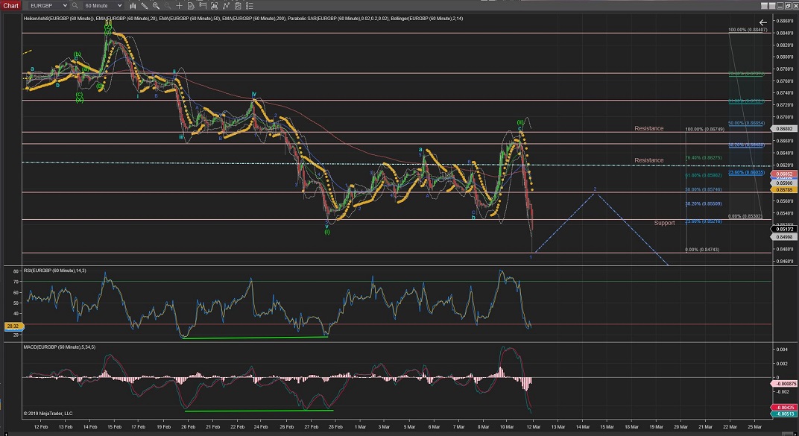
Task: Click the MACD teal value marker -0.00513
Action: [783, 414]
